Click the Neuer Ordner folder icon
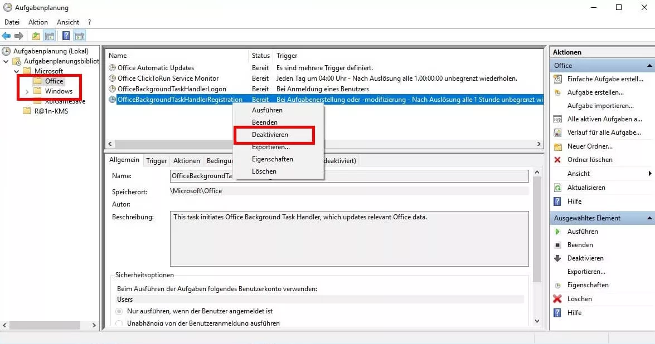The width and height of the screenshot is (655, 344). pyautogui.click(x=557, y=146)
